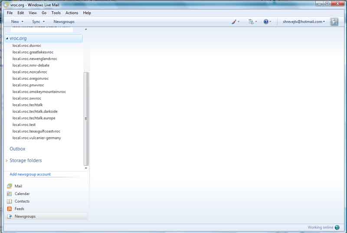
Task: Open the paintbrush icon dropdown arrow
Action: (x=239, y=22)
